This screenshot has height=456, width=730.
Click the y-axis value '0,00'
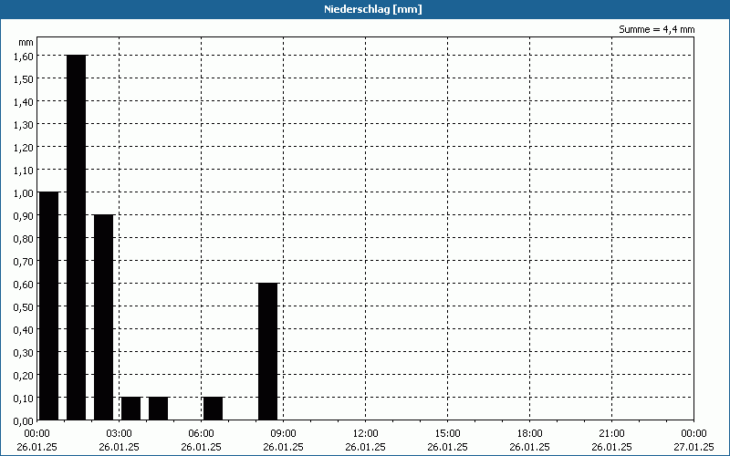tap(24, 420)
